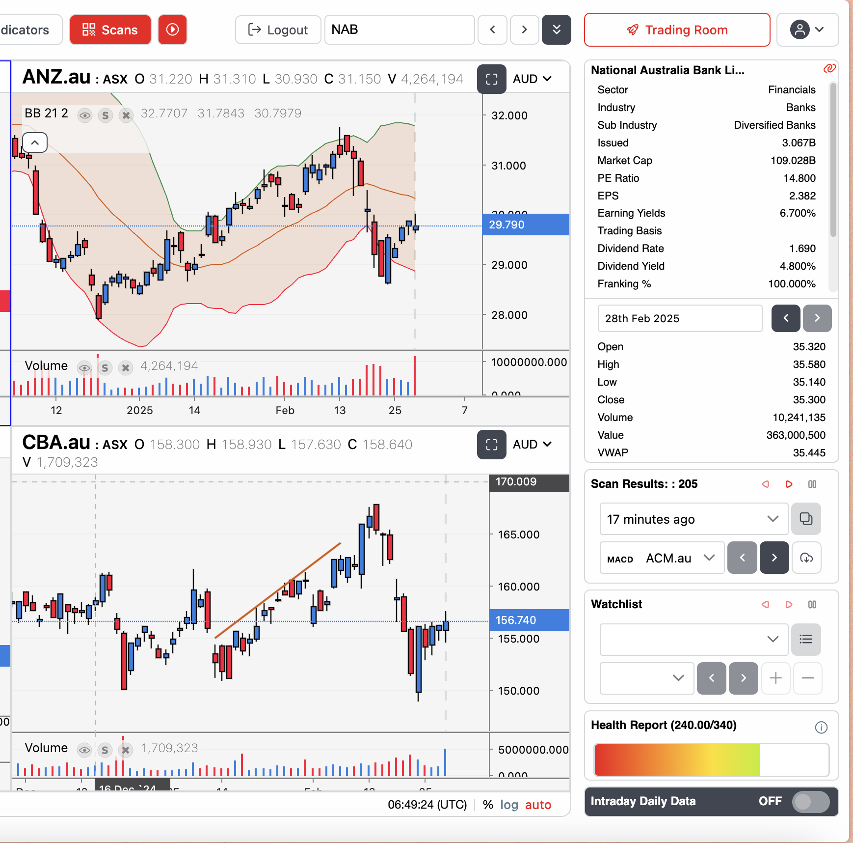Expand the ANZ.au chart to fullscreen
This screenshot has width=853, height=843.
pos(491,79)
